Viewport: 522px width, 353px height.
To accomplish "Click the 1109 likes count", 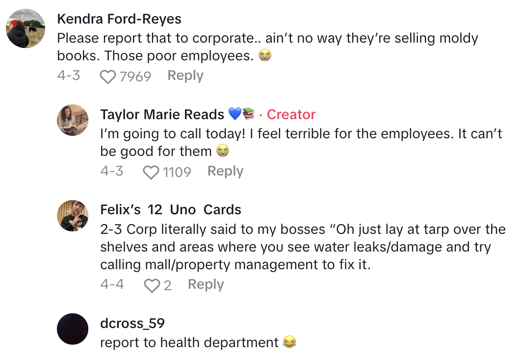I will coord(177,172).
